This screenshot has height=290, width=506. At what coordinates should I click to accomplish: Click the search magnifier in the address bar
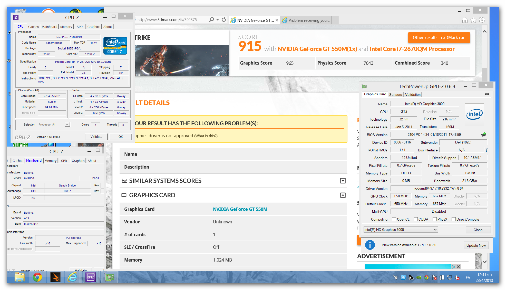point(211,20)
